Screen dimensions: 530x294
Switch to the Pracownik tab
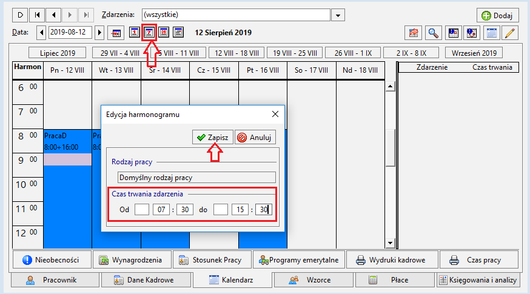click(x=55, y=280)
